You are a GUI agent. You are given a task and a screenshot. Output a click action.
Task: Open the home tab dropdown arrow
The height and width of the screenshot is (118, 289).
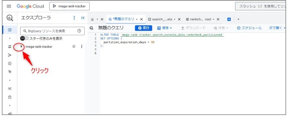tap(97, 19)
